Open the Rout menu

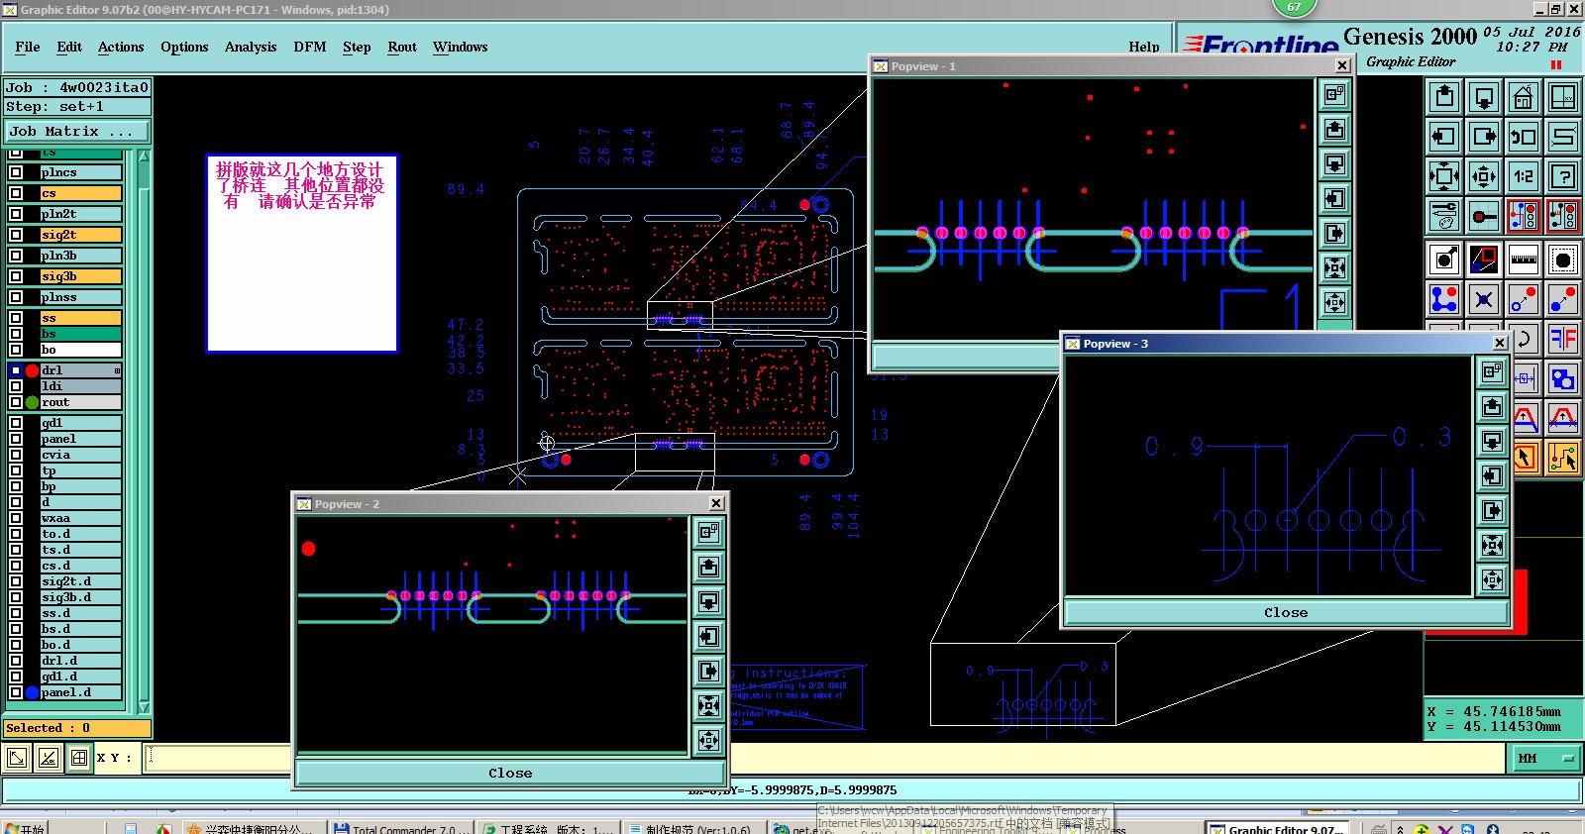(x=402, y=47)
